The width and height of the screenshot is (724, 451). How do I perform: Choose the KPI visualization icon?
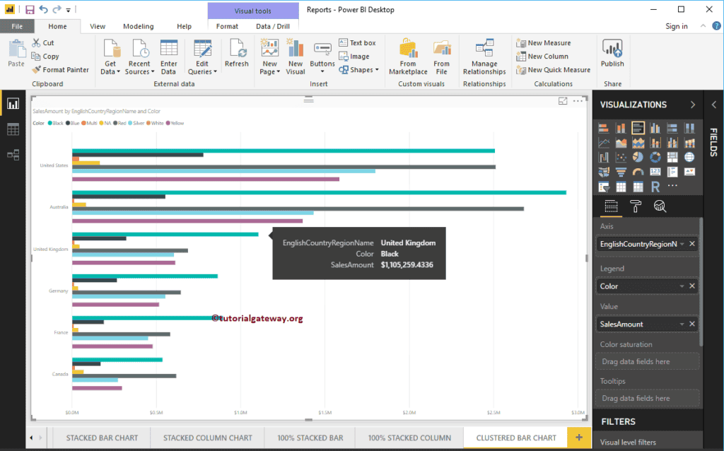coord(689,172)
